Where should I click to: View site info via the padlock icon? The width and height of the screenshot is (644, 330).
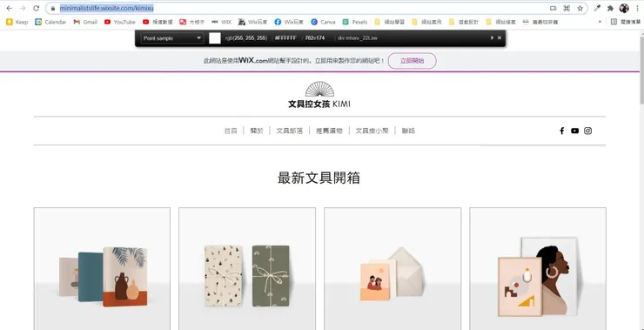click(52, 8)
